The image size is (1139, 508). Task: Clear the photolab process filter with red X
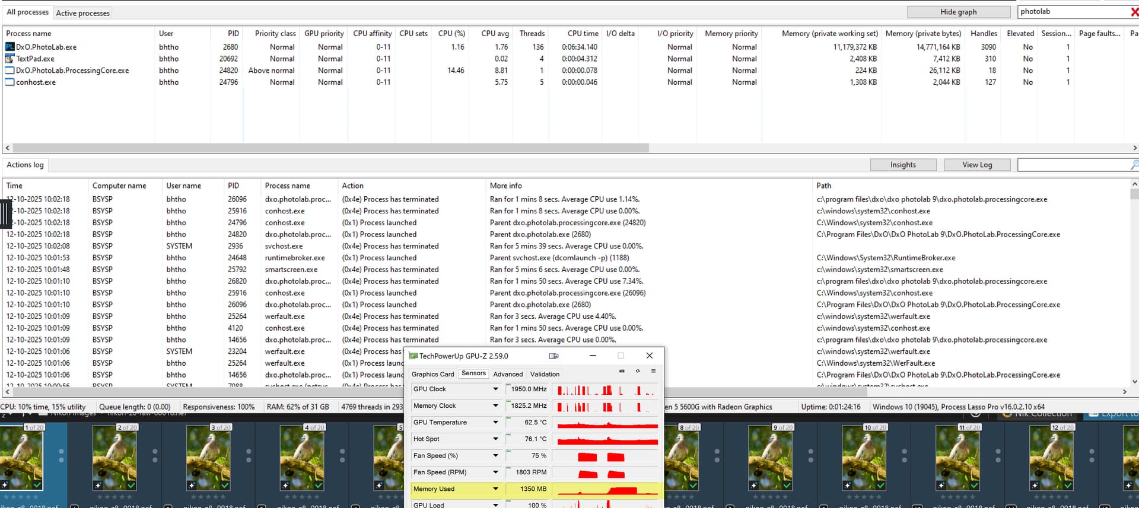pyautogui.click(x=1134, y=12)
